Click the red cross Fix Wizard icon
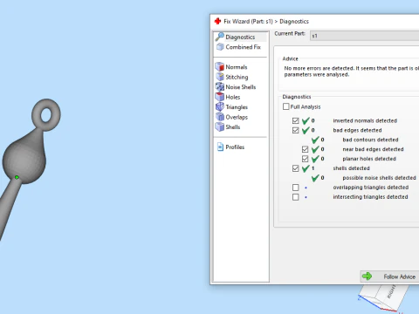 click(x=217, y=21)
